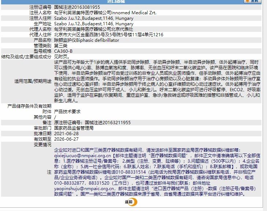The width and height of the screenshot is (267, 211).
Task: Click email qixiejiucuo@nmpaic.org.cn
Action: pyautogui.click(x=82, y=156)
